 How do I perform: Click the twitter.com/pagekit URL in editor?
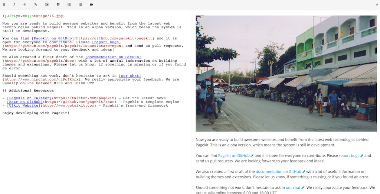(84, 98)
